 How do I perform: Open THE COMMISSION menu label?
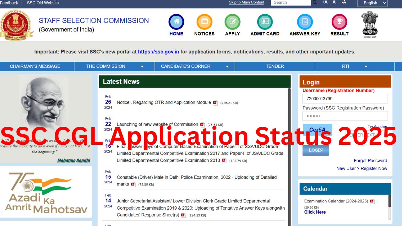(x=106, y=66)
